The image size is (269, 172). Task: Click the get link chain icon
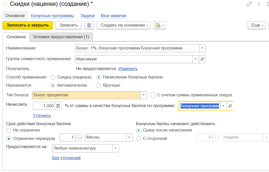249,4
